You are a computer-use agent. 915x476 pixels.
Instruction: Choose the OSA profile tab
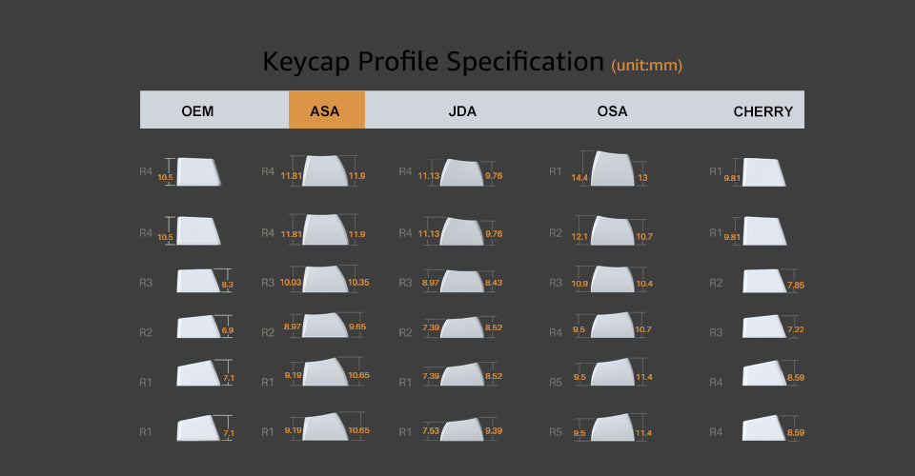[612, 110]
